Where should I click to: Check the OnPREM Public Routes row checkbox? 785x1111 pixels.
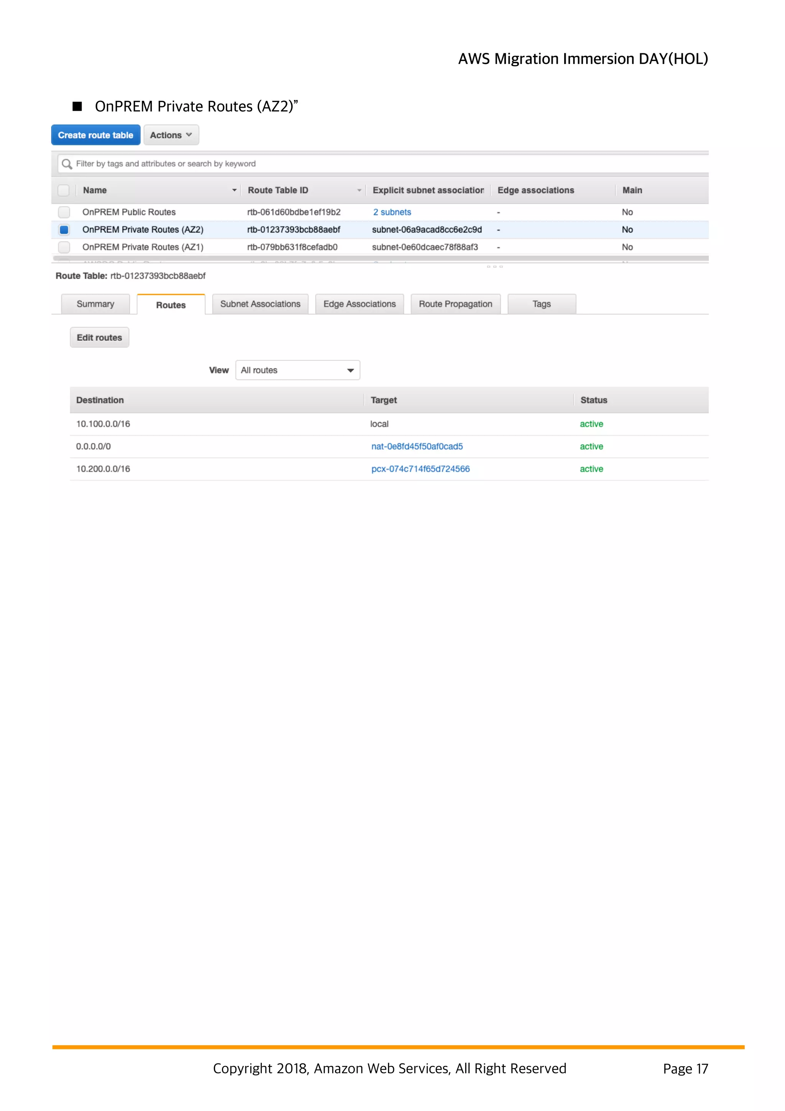64,212
